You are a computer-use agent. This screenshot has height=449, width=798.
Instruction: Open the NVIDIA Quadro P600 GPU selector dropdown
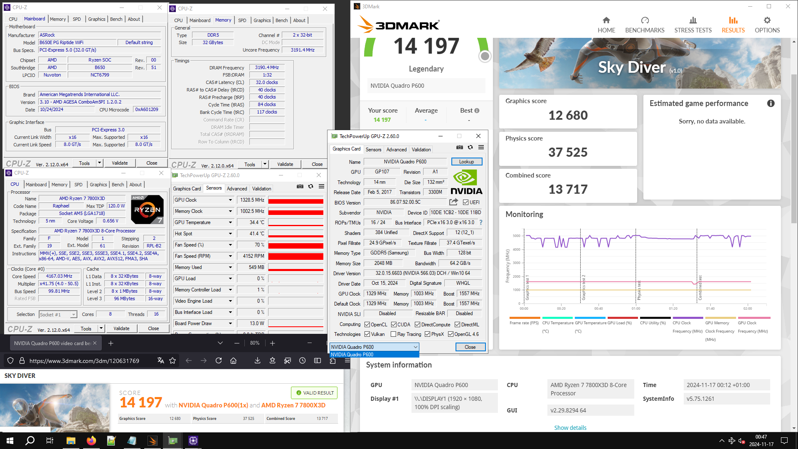tap(374, 347)
